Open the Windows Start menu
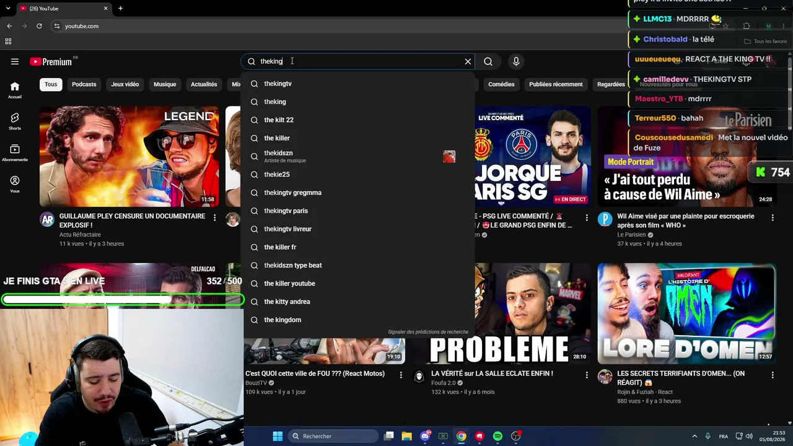This screenshot has width=793, height=446. (278, 436)
